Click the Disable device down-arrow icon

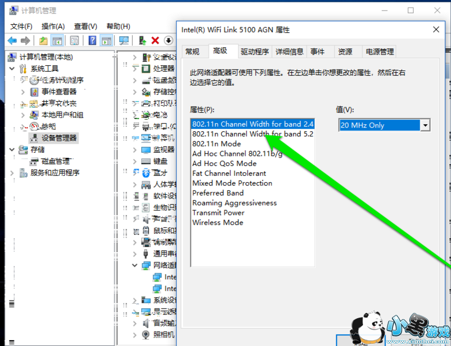pyautogui.click(x=169, y=41)
